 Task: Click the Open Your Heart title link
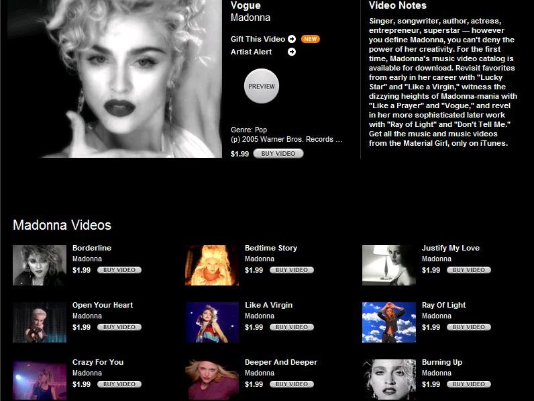point(103,305)
